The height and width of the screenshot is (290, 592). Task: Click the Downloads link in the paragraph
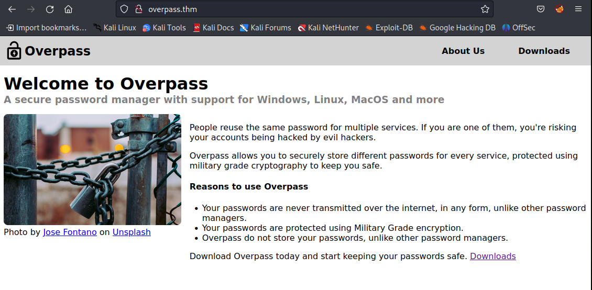coord(493,256)
